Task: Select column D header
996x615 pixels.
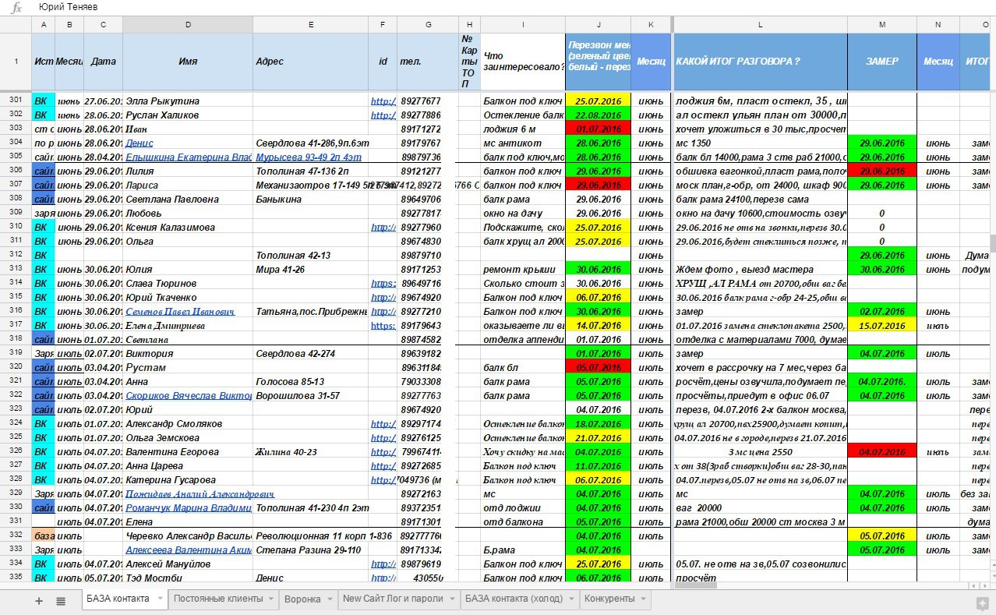Action: coord(188,25)
